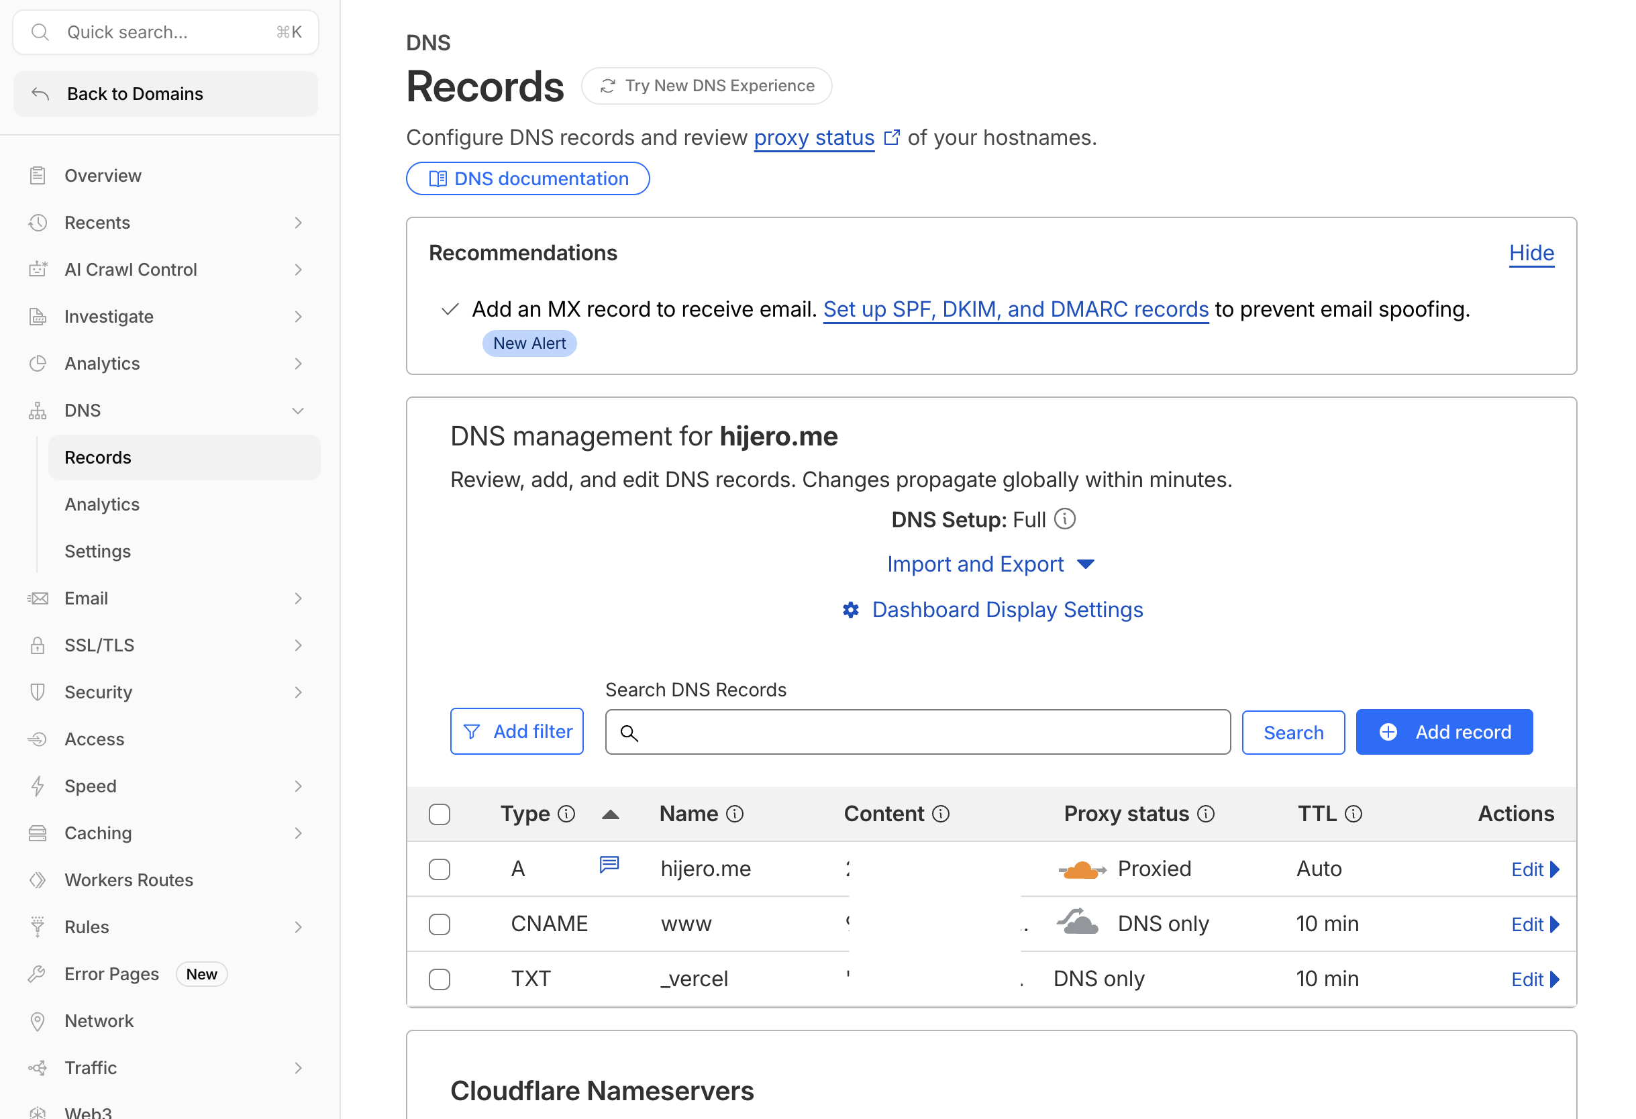This screenshot has width=1636, height=1119.
Task: Click the Type column info icon
Action: click(x=566, y=814)
